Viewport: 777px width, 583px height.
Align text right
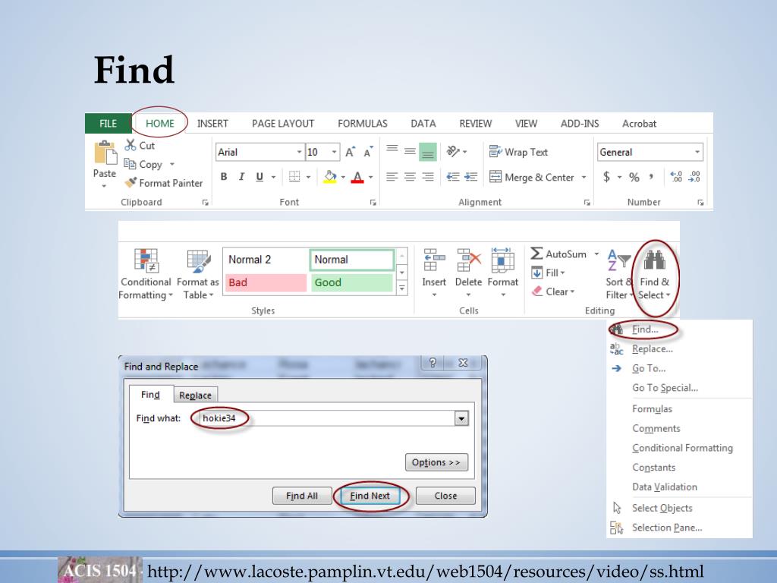click(x=428, y=177)
